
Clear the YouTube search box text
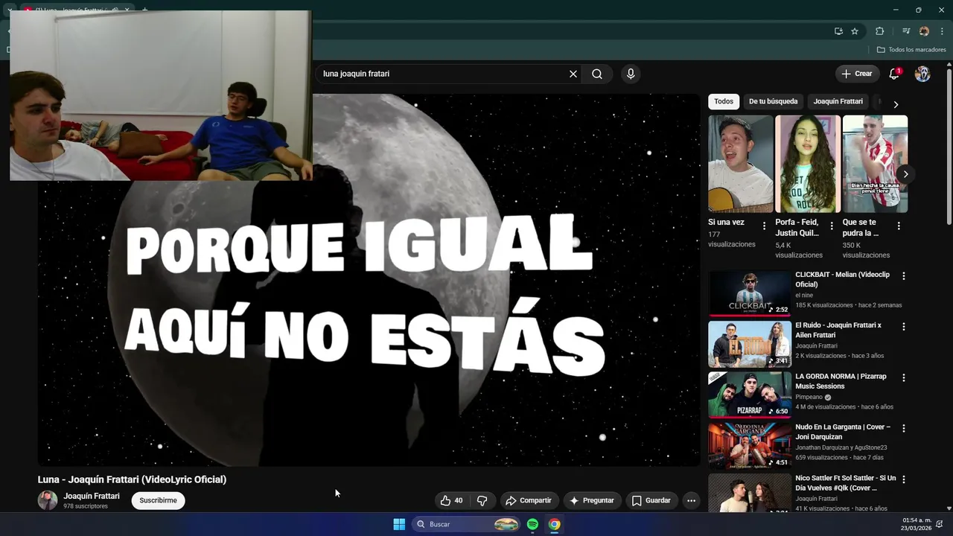(573, 74)
